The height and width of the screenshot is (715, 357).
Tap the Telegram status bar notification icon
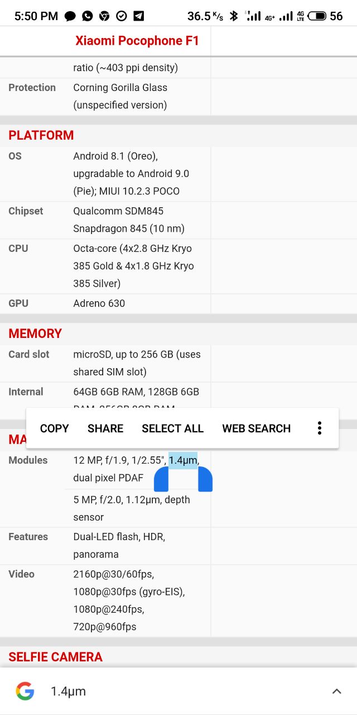coord(138,16)
